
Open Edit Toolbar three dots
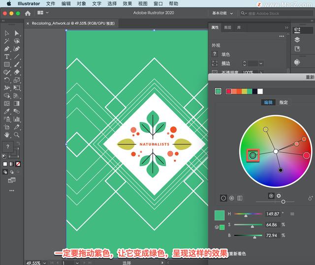12,191
